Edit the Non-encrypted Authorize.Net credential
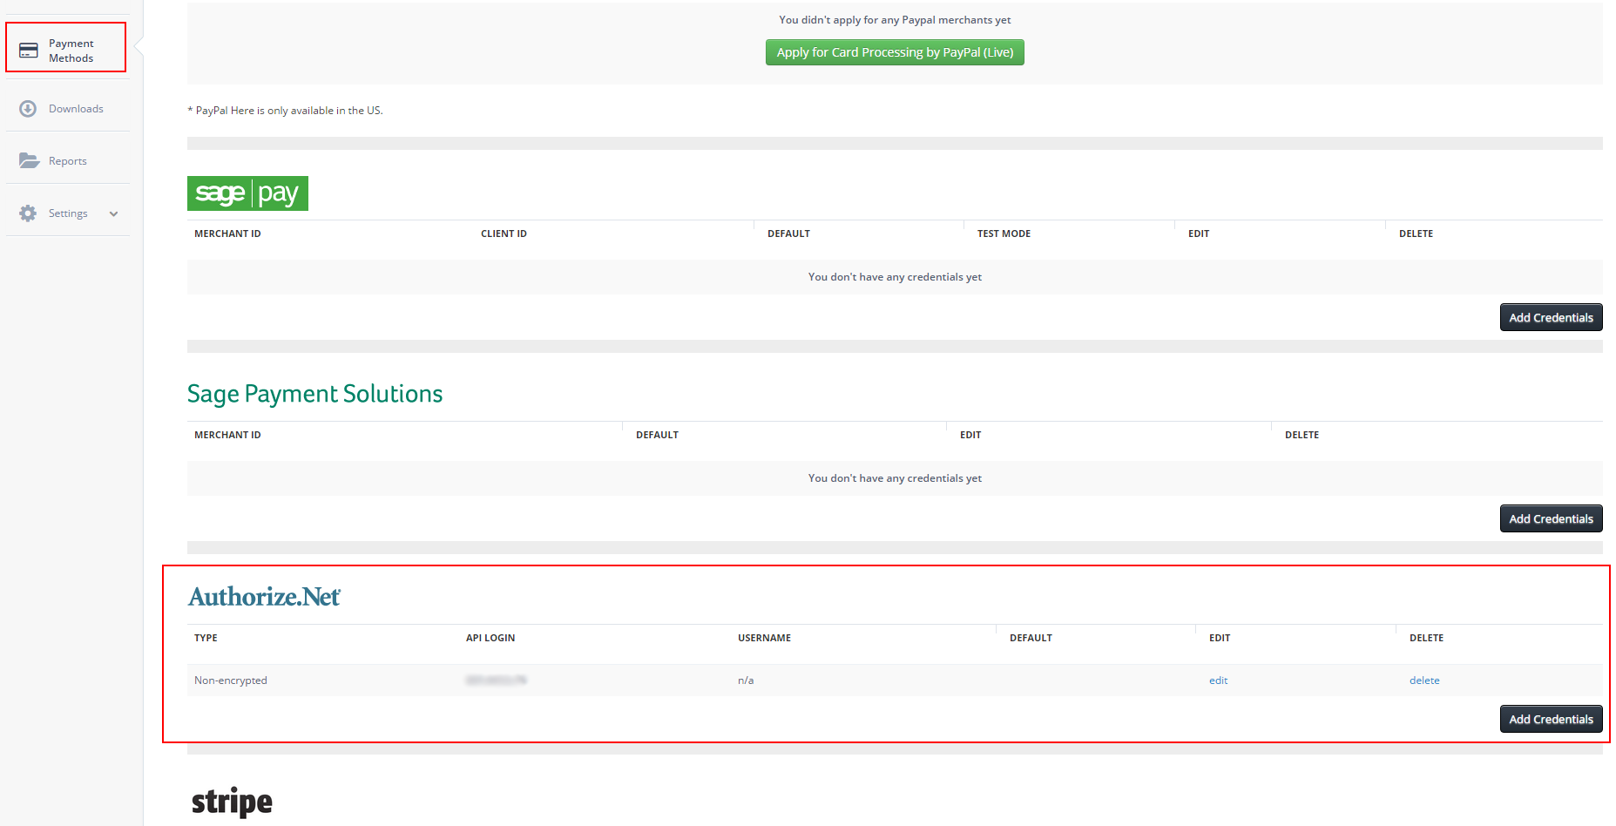1616x826 pixels. (1218, 680)
